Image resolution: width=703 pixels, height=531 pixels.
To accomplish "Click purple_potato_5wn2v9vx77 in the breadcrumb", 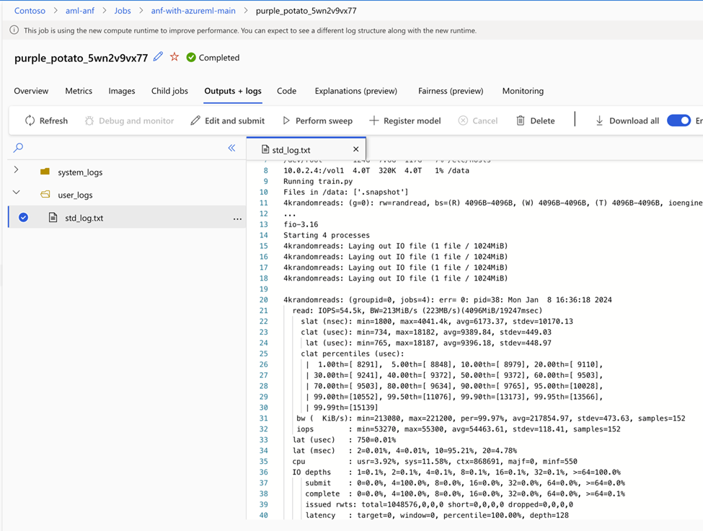I will coord(306,11).
